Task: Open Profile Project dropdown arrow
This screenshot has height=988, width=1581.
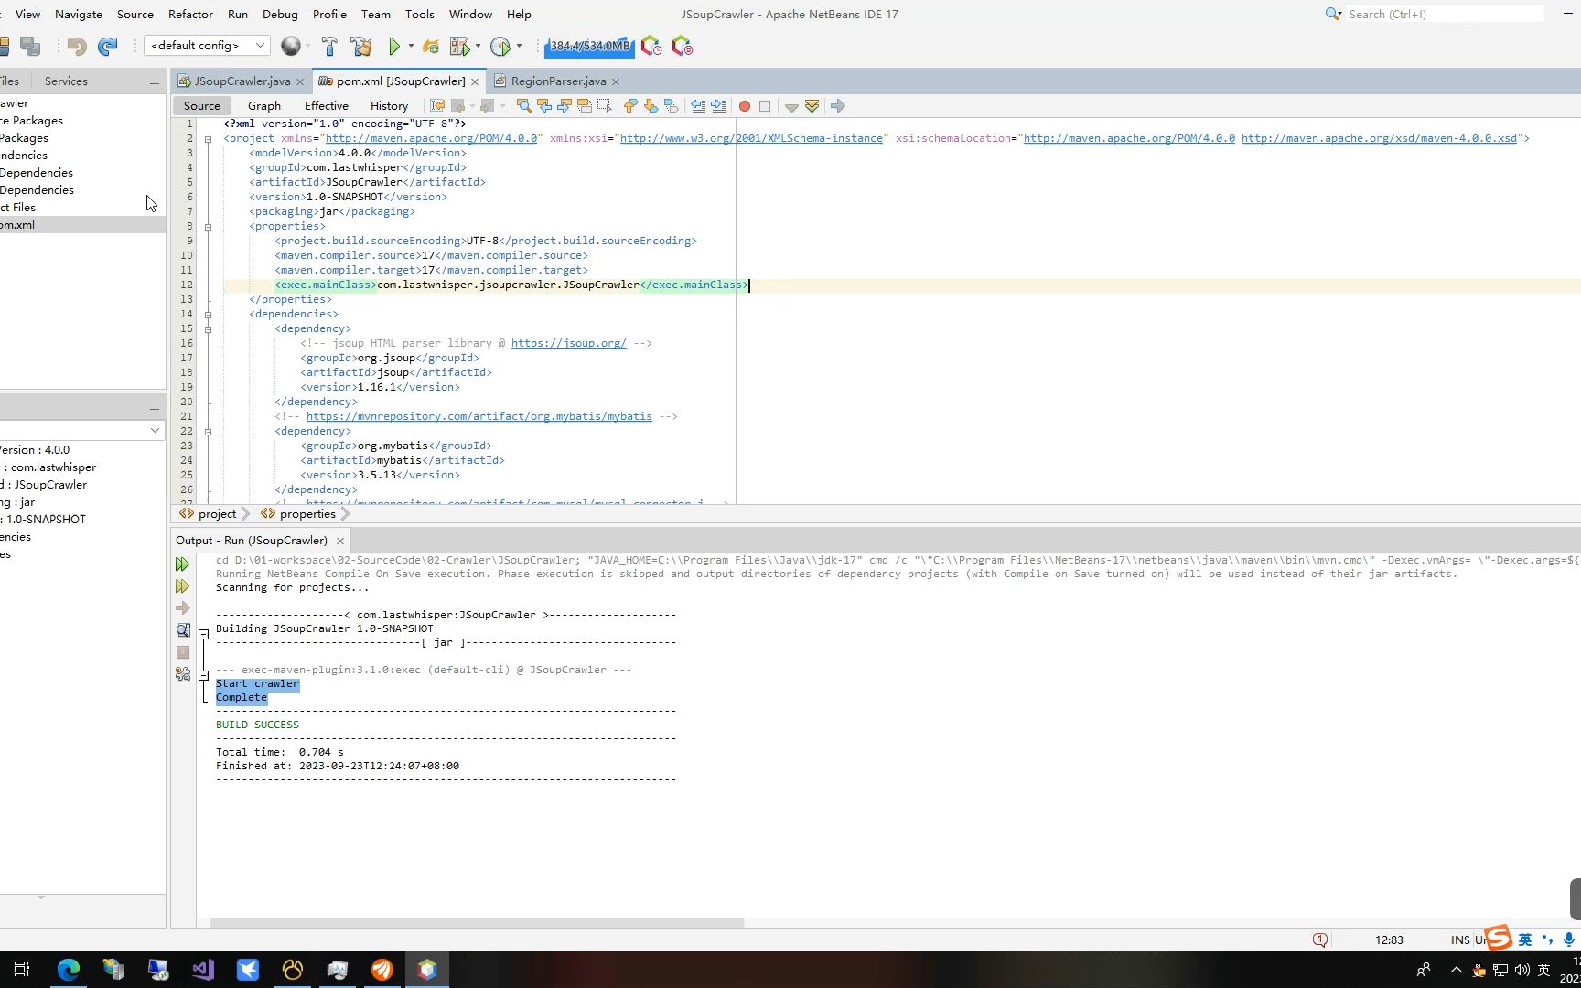Action: tap(519, 46)
